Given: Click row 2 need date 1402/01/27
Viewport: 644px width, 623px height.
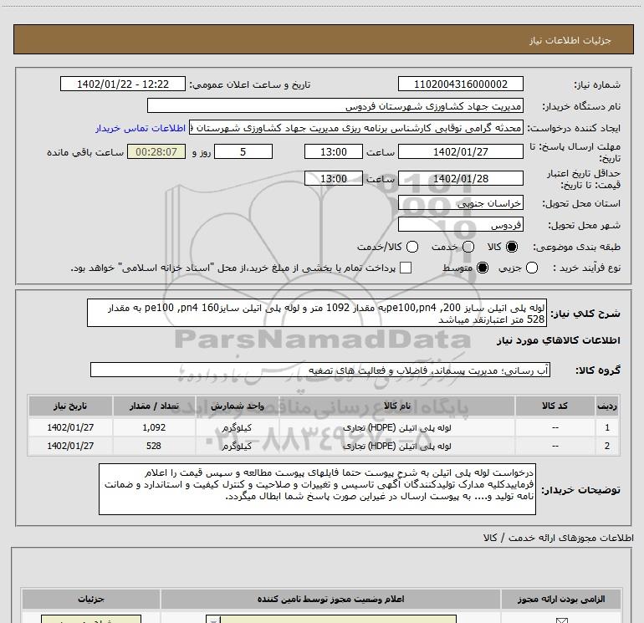Looking at the screenshot, I should [70, 446].
